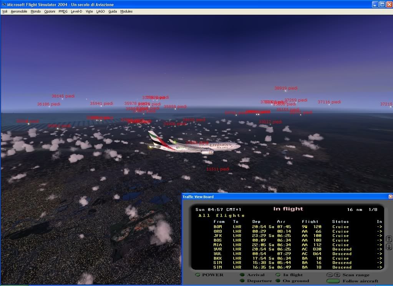Image resolution: width=393 pixels, height=286 pixels.
Task: Page up the flight list arrow
Action: click(389, 239)
